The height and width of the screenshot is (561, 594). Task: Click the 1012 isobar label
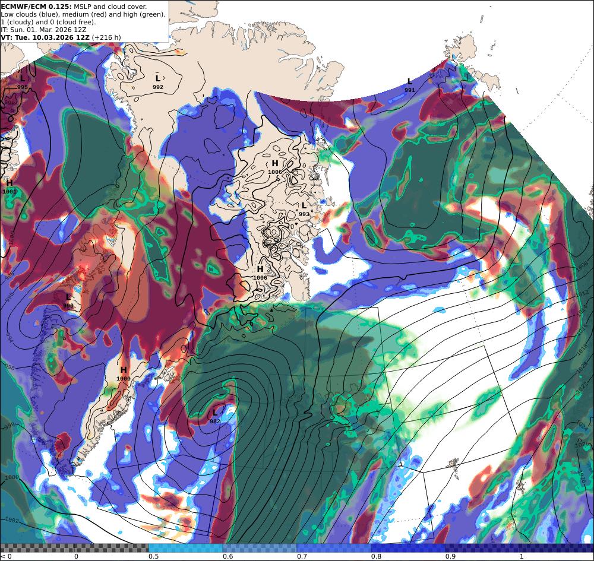(x=583, y=294)
